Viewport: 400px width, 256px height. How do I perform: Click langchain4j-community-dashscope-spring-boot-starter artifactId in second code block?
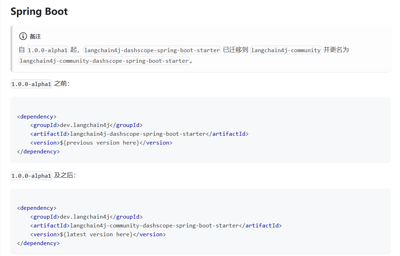tap(154, 226)
